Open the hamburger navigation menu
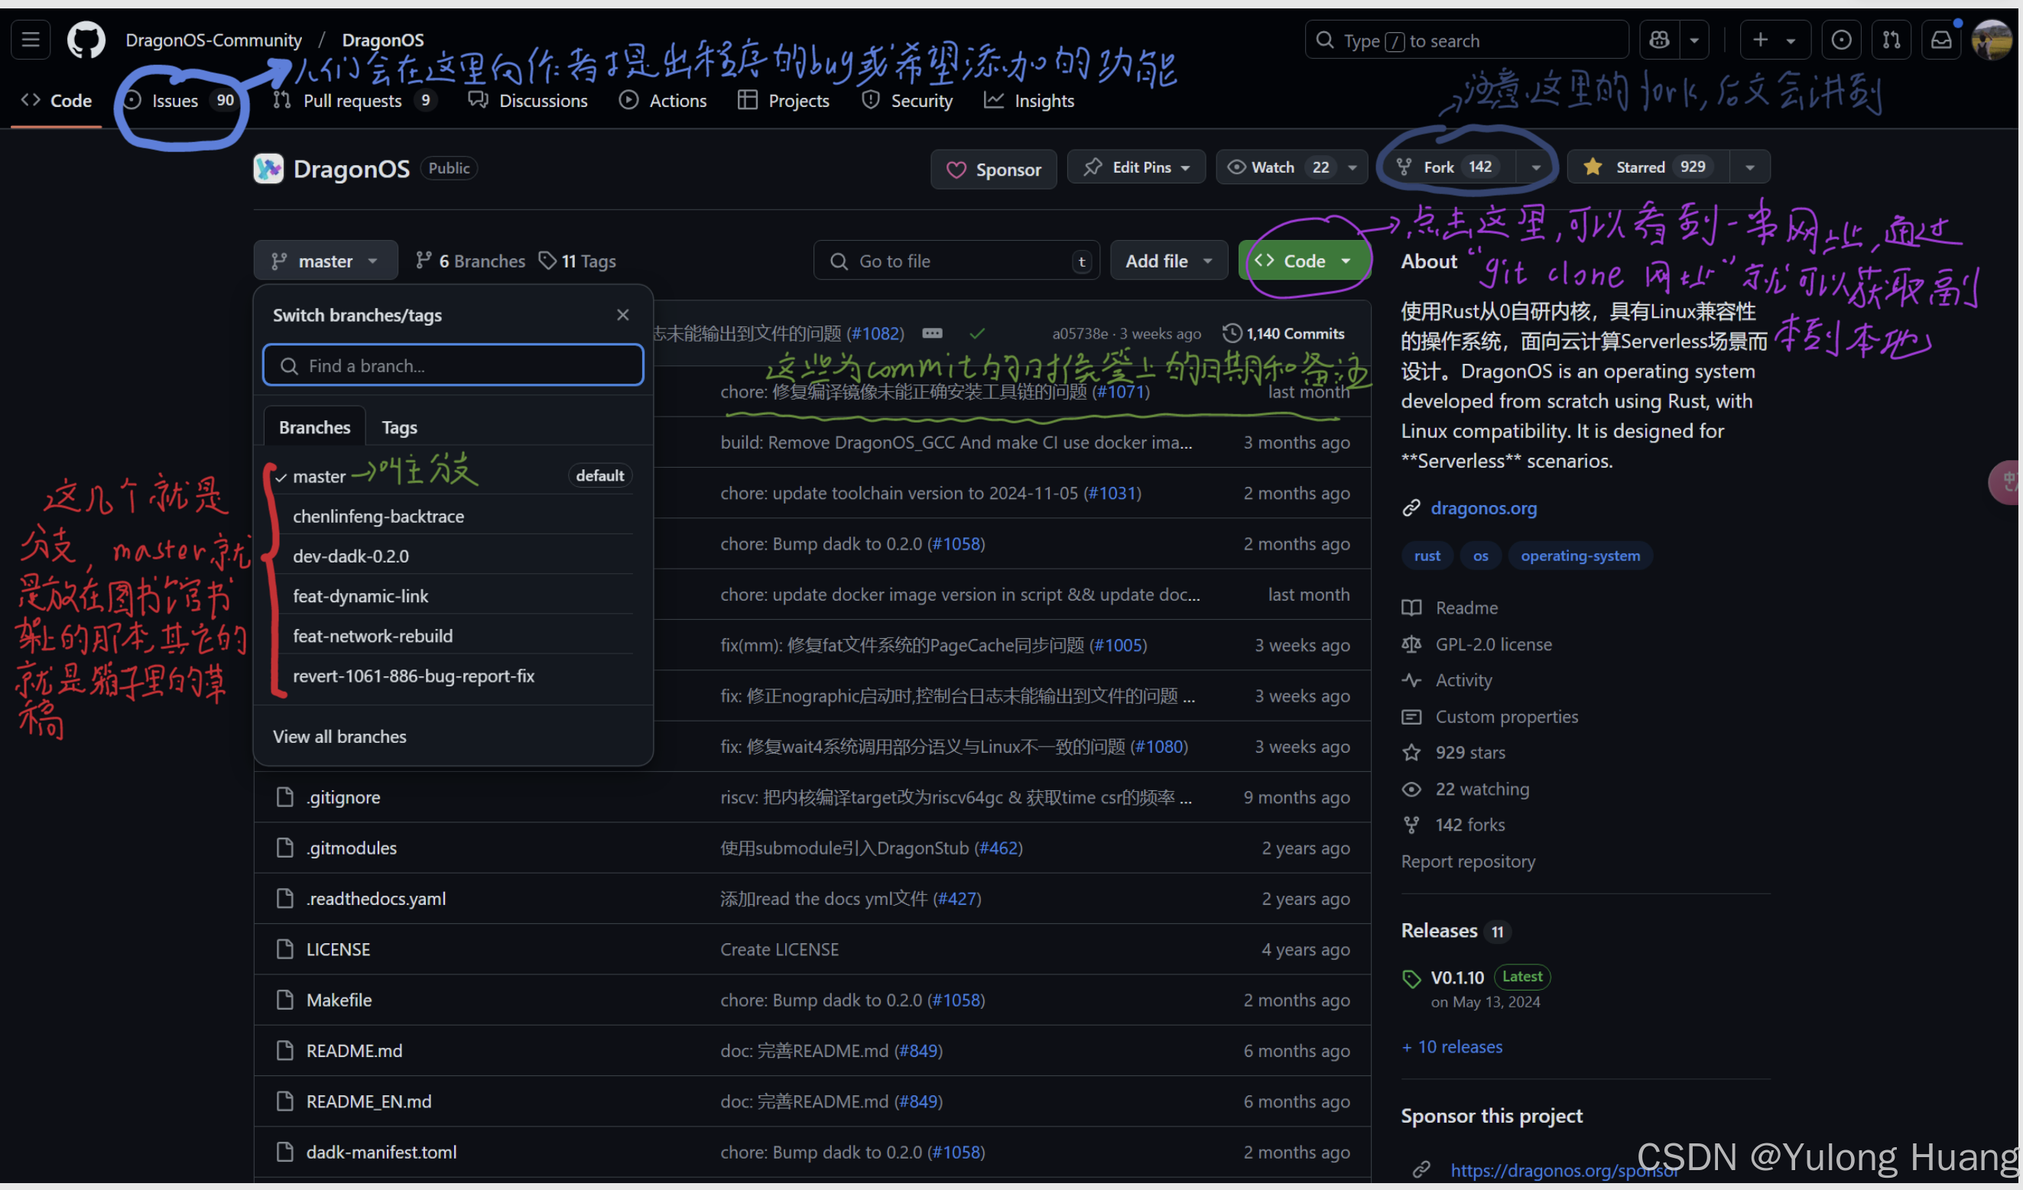Screen dimensions: 2023x1190 point(31,39)
